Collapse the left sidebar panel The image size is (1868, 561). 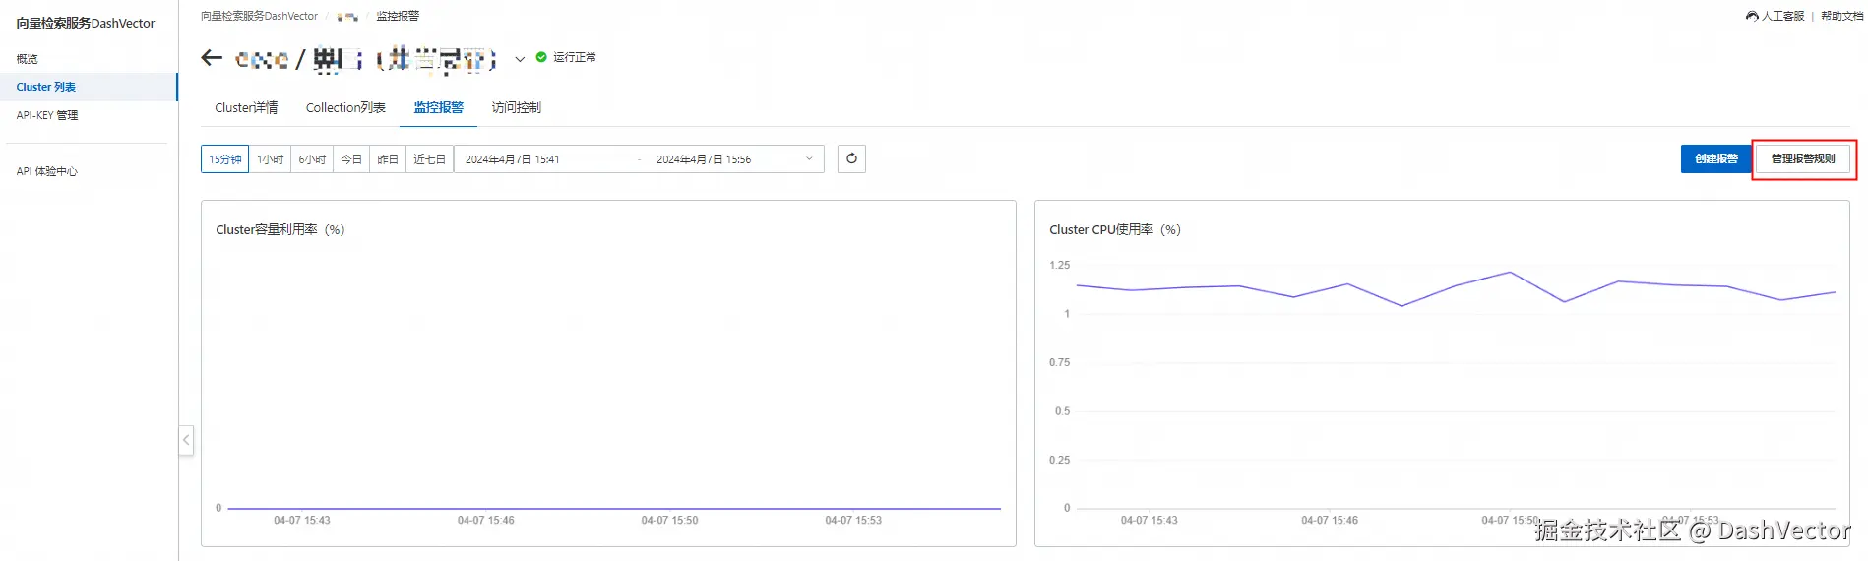click(186, 440)
